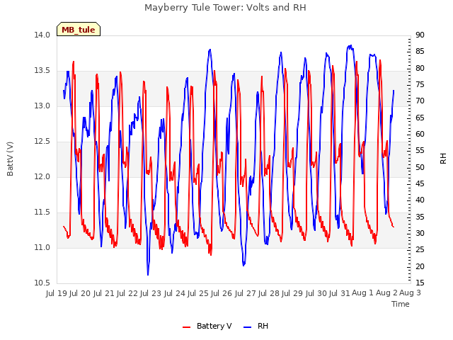Viewport: 453px width, 340px height.
Task: Click the 13.5 left axis tick label
Action: point(42,71)
